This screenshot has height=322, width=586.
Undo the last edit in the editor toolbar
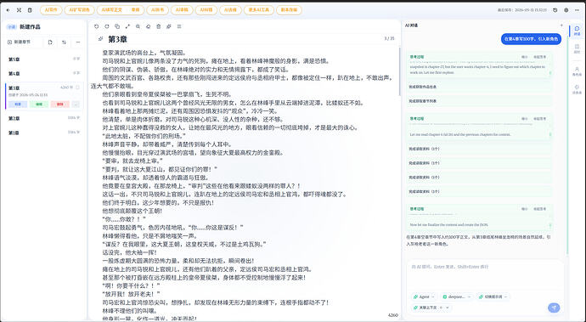pos(97,26)
